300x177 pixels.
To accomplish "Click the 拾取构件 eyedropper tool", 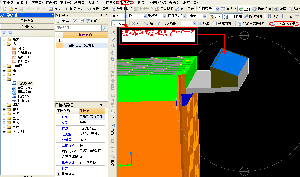I will 253,16.
